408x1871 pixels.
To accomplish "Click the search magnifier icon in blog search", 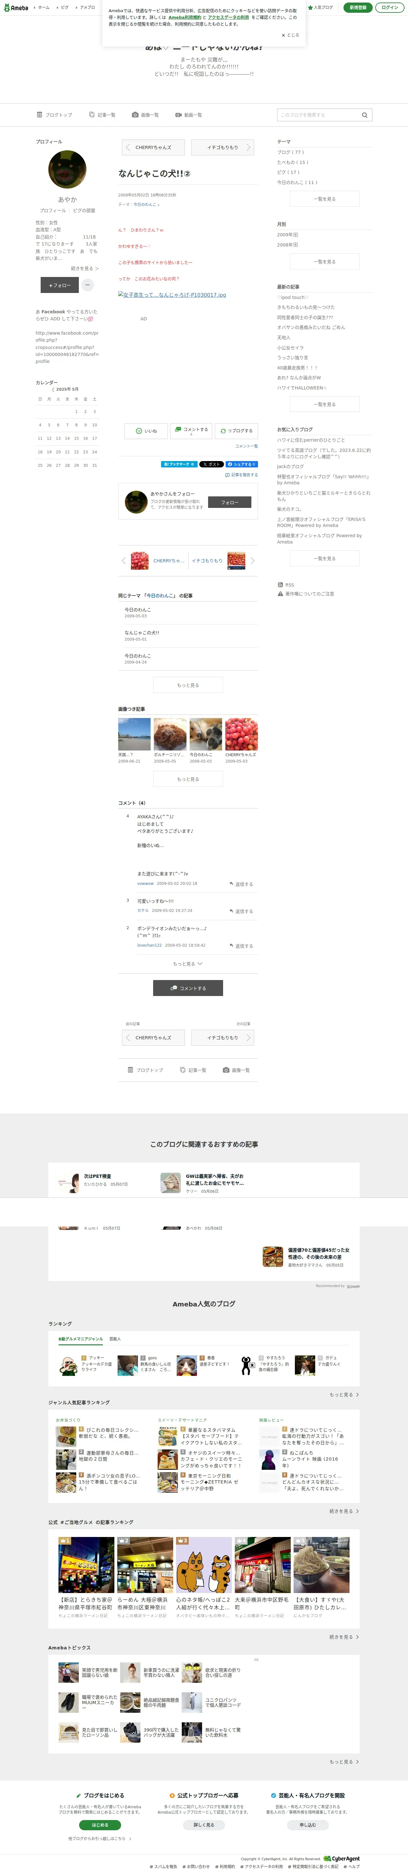I will [364, 115].
